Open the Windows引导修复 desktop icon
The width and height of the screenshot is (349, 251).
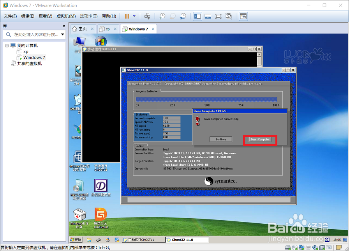79,218
